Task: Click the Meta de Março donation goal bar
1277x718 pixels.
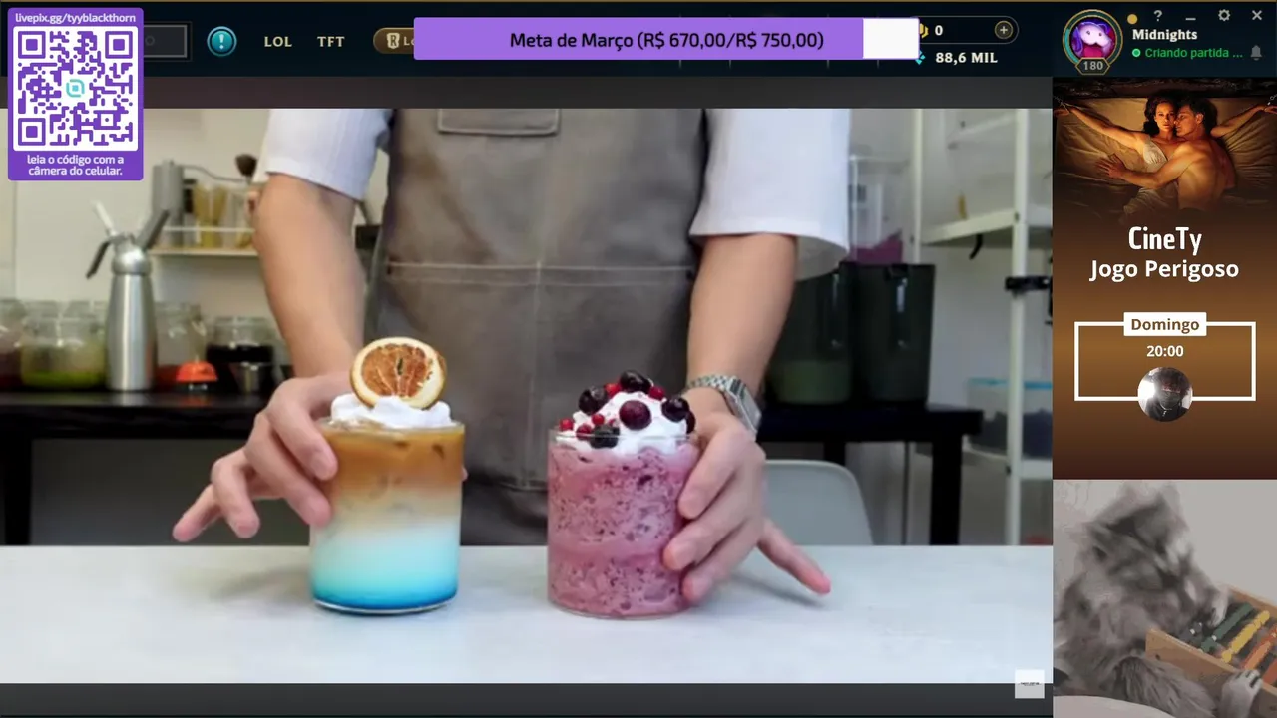Action: tap(666, 39)
